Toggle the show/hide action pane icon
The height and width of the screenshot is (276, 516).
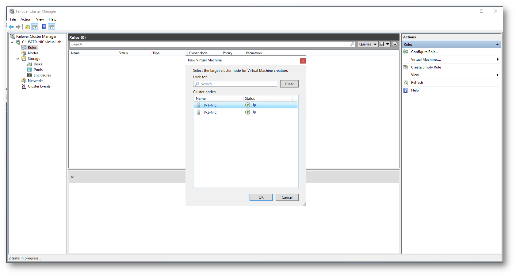pos(52,27)
